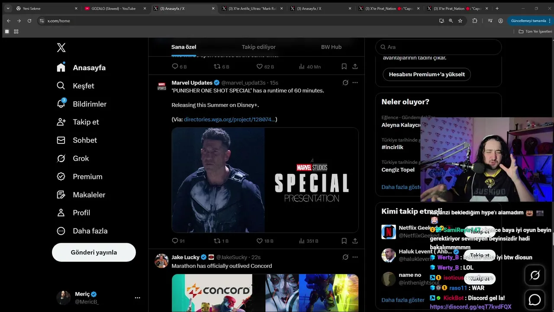
Task: Go to Anasayfa in the sidebar
Action: tap(81, 68)
